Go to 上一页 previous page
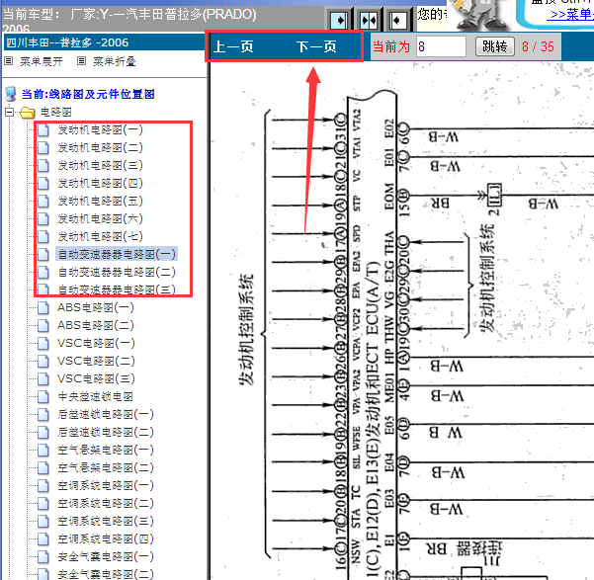The image size is (594, 580). coord(233,46)
